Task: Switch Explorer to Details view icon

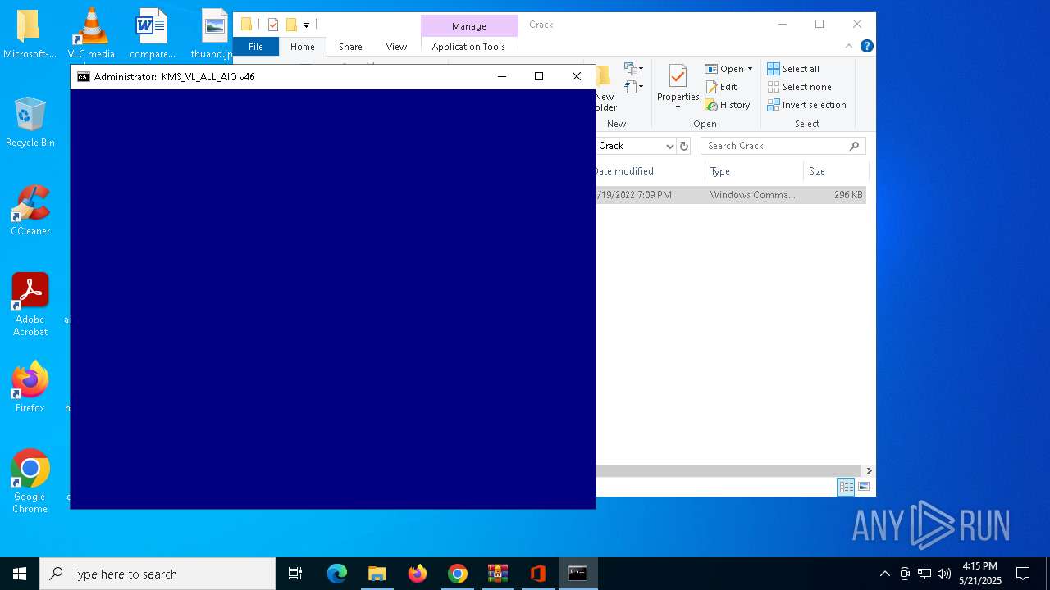Action: (846, 487)
